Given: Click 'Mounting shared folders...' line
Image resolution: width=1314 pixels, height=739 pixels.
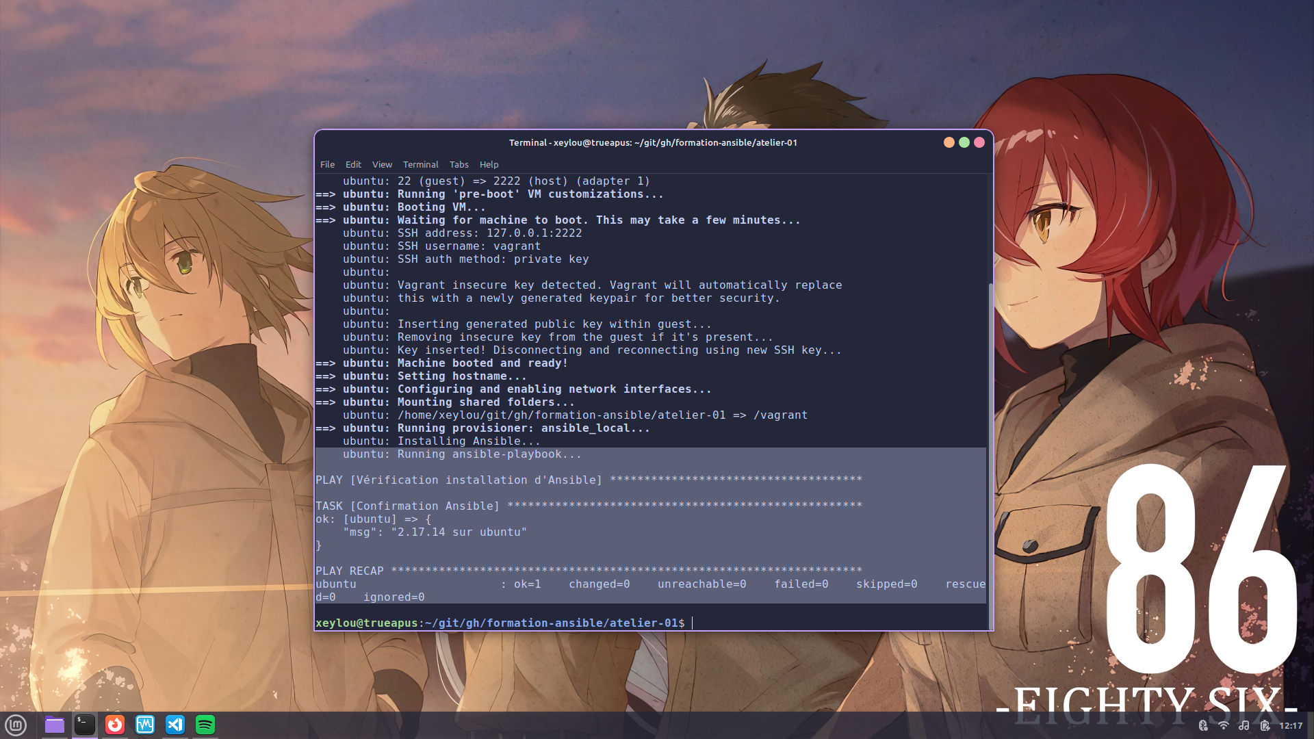Looking at the screenshot, I should [445, 402].
